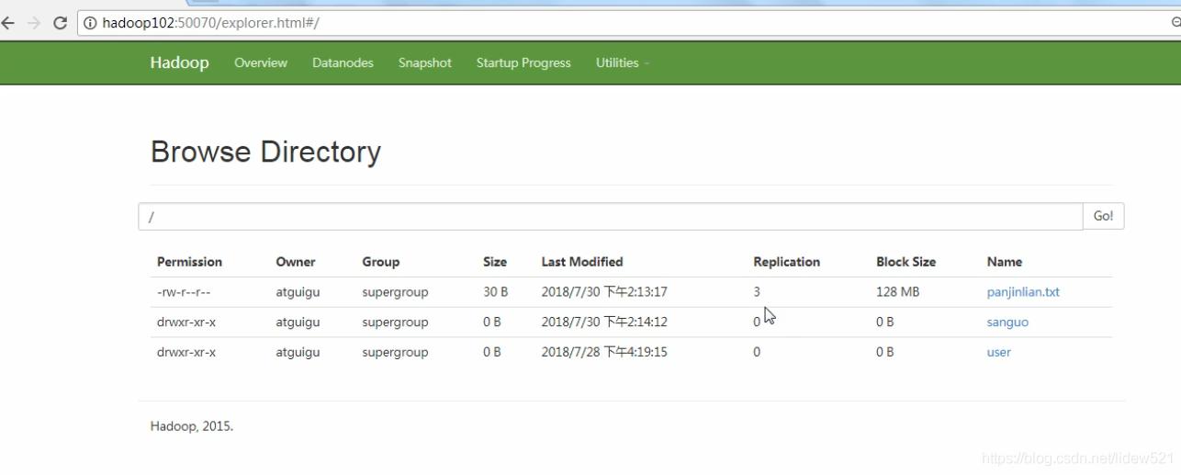Select the -rw-r--r-- permission cell
The height and width of the screenshot is (475, 1181).
(184, 292)
